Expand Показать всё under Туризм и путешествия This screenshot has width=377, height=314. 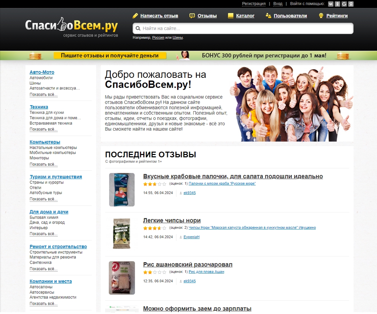click(x=44, y=199)
